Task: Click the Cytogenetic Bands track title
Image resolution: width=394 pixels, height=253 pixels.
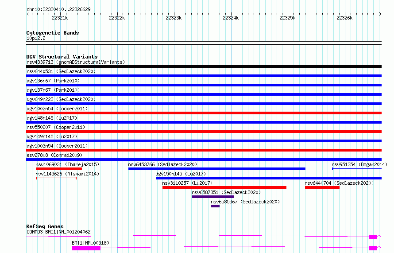Action: [53, 33]
